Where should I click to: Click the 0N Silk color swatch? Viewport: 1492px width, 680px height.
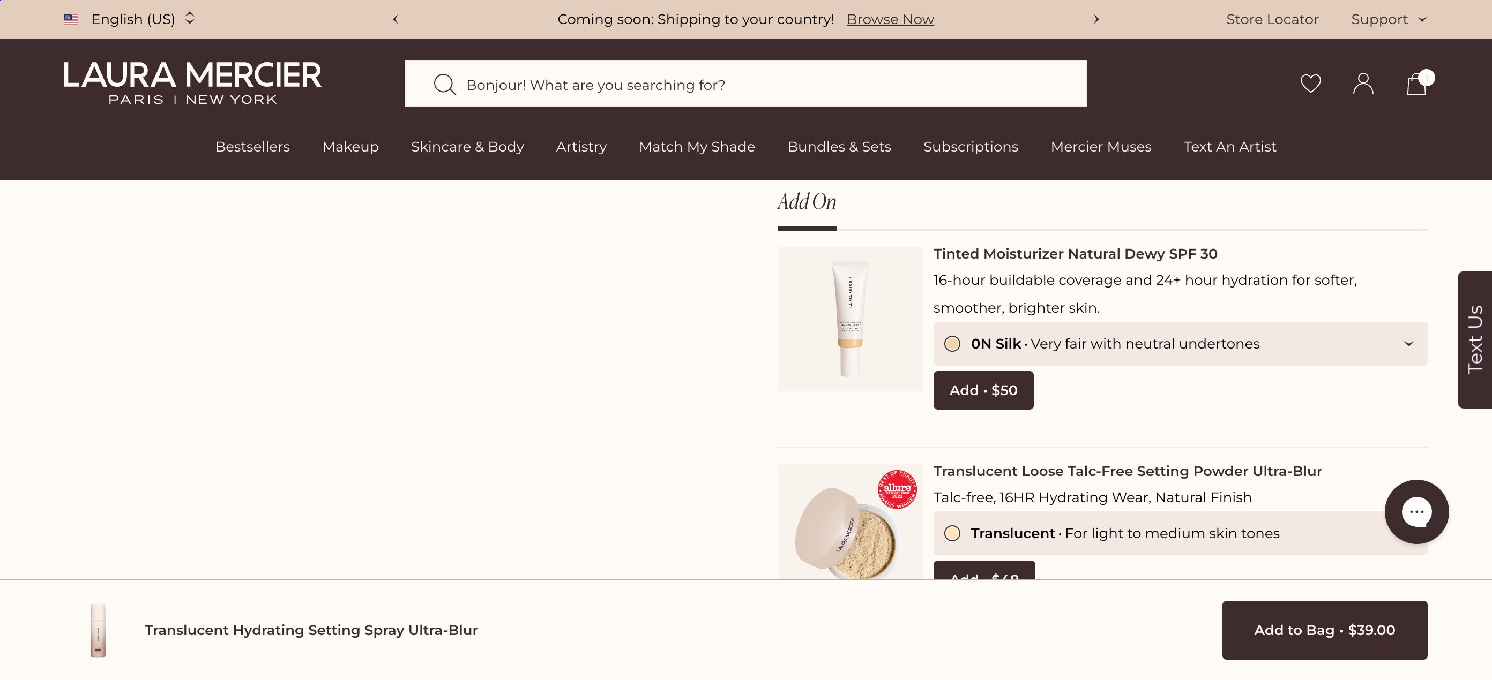tap(952, 344)
